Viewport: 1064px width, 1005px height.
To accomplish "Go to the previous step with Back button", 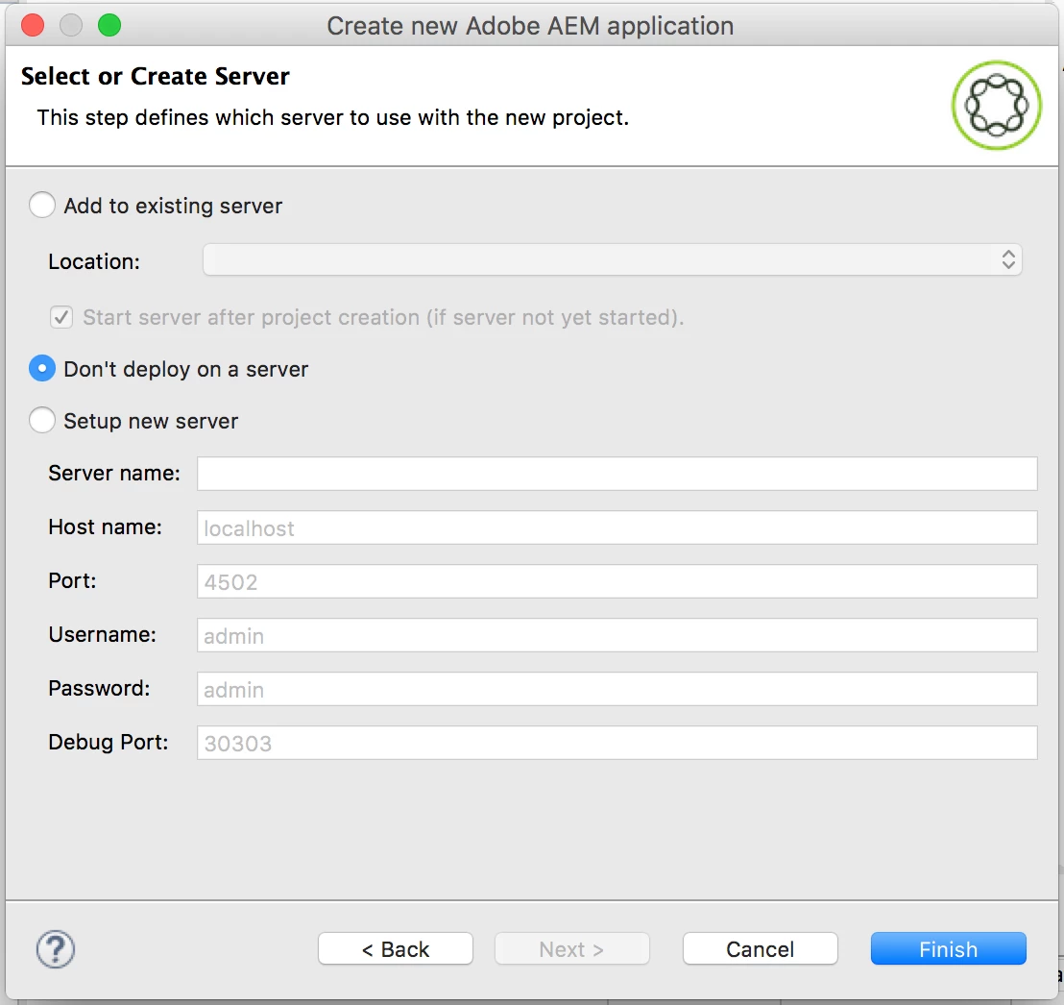I will [x=396, y=948].
